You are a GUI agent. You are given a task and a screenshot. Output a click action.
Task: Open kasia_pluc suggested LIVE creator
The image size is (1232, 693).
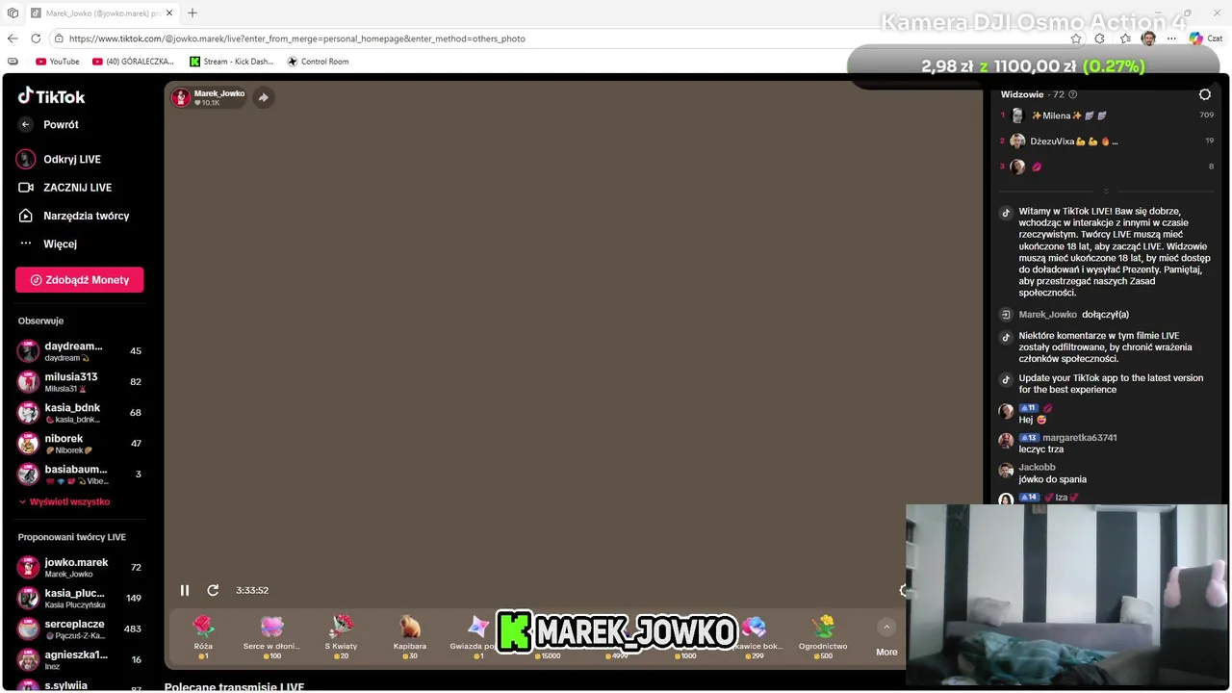click(79, 599)
